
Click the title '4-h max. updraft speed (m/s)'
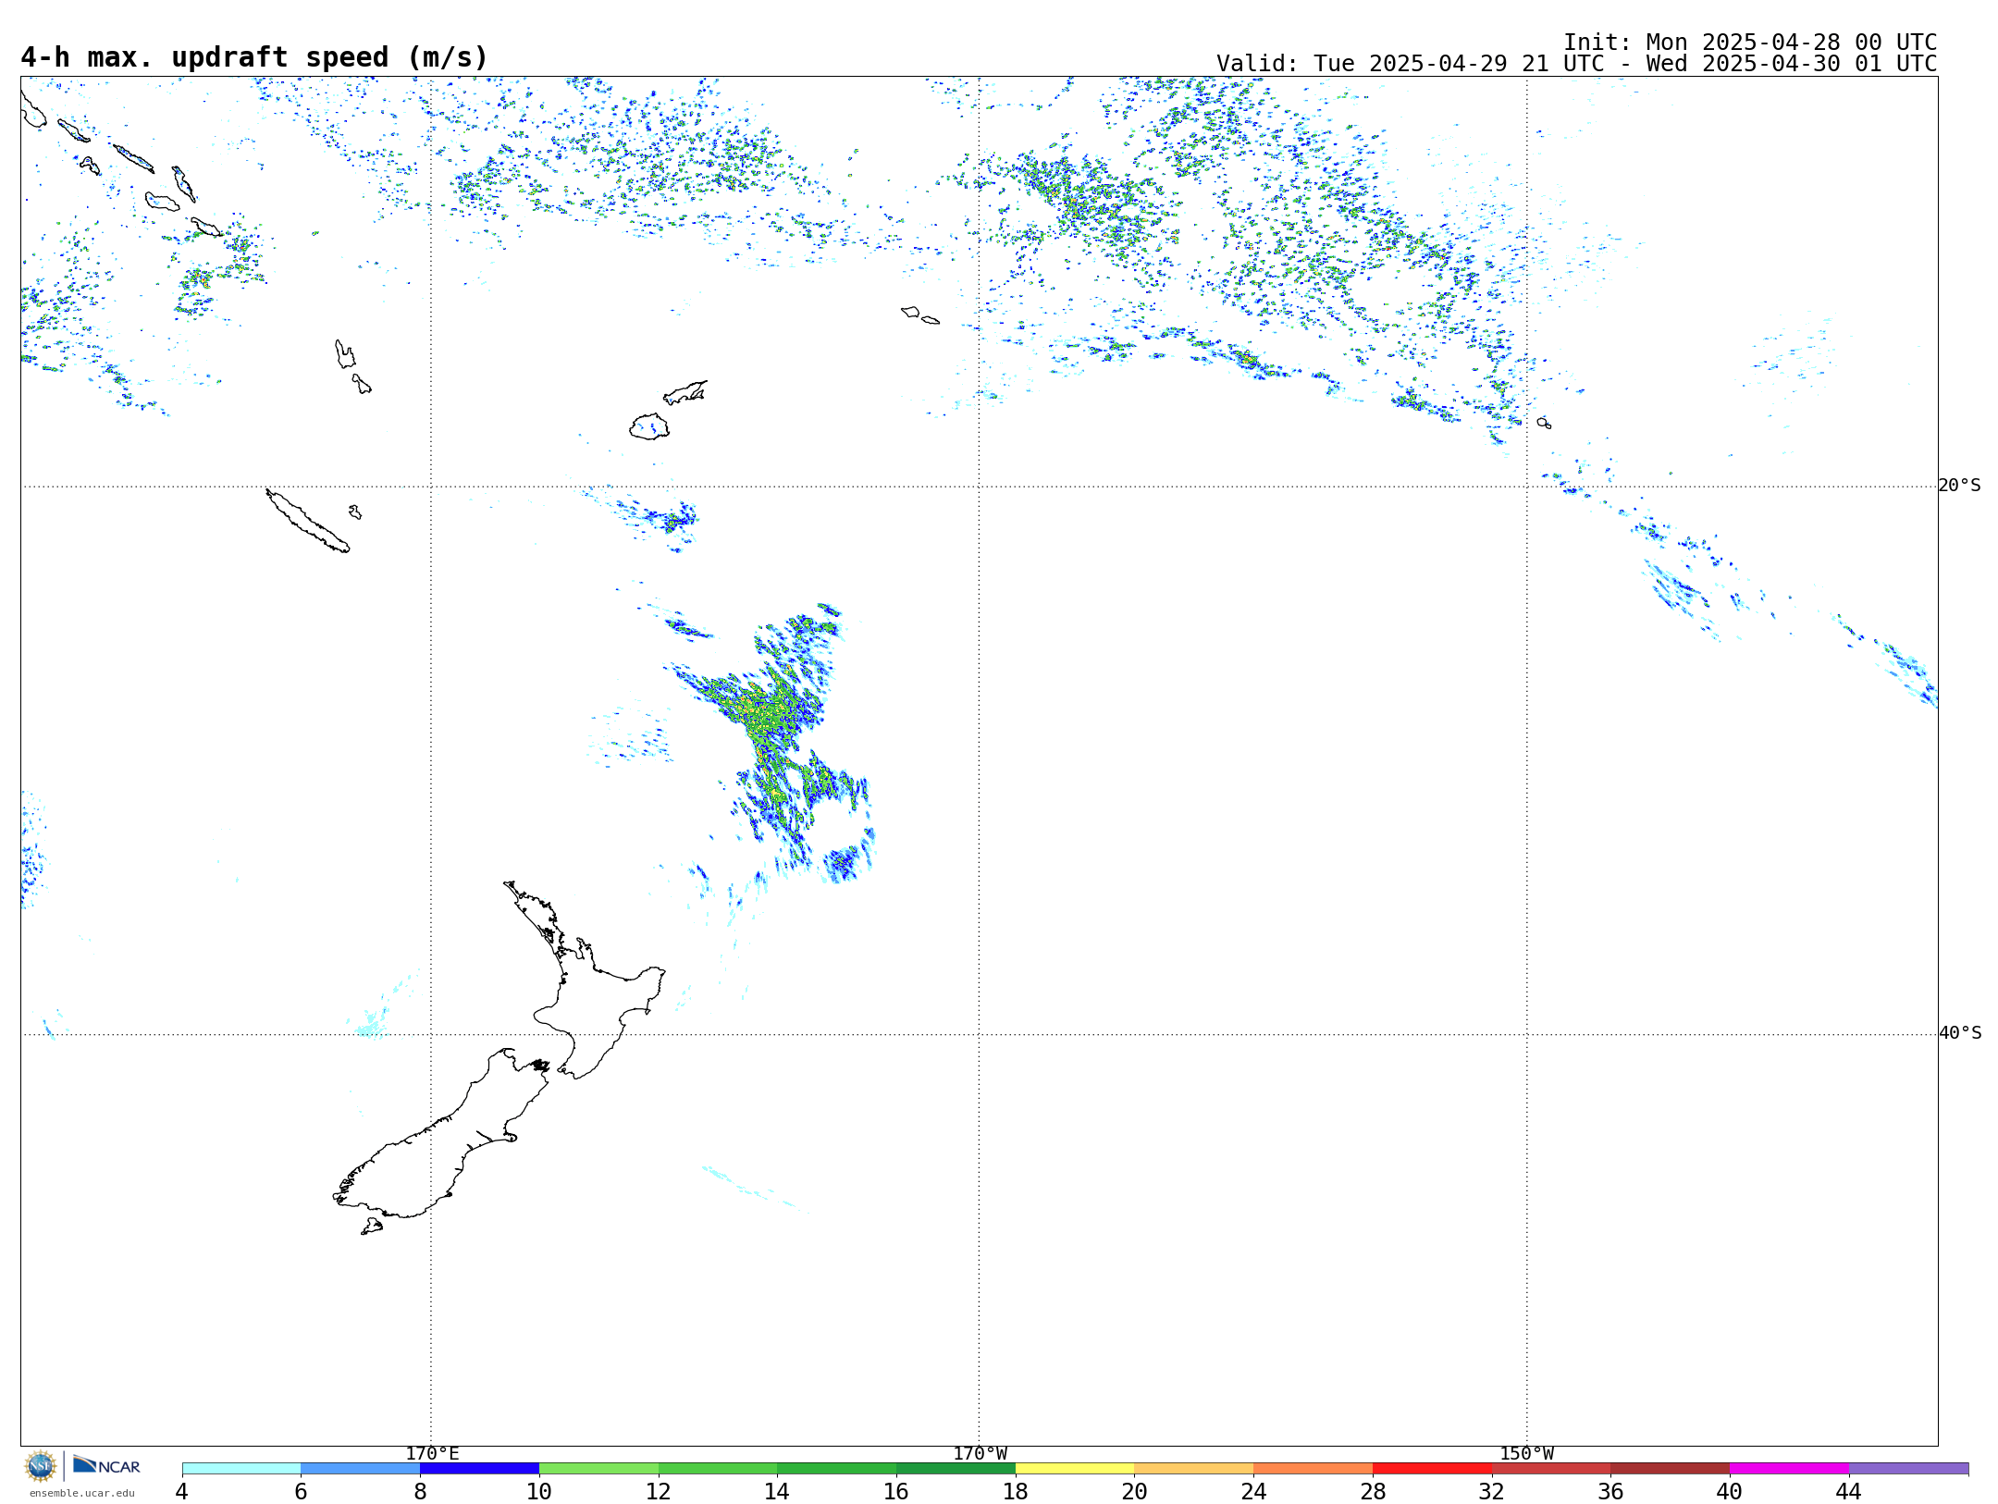tap(254, 57)
